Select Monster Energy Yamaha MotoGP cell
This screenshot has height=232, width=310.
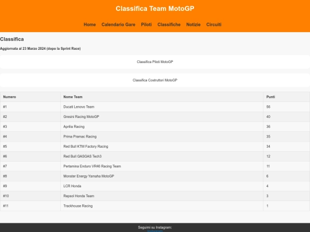tap(162, 176)
